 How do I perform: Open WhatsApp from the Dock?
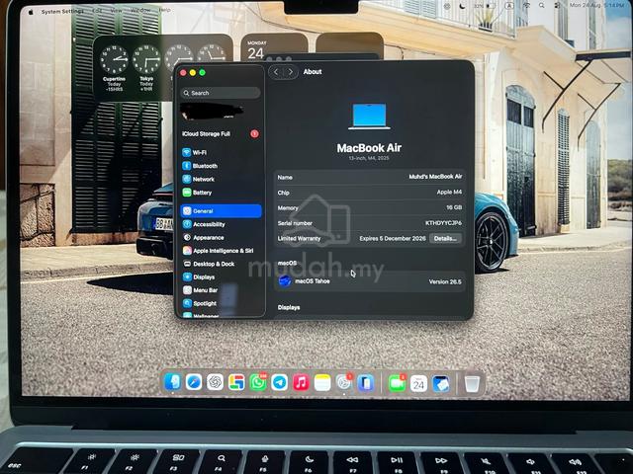pyautogui.click(x=258, y=382)
